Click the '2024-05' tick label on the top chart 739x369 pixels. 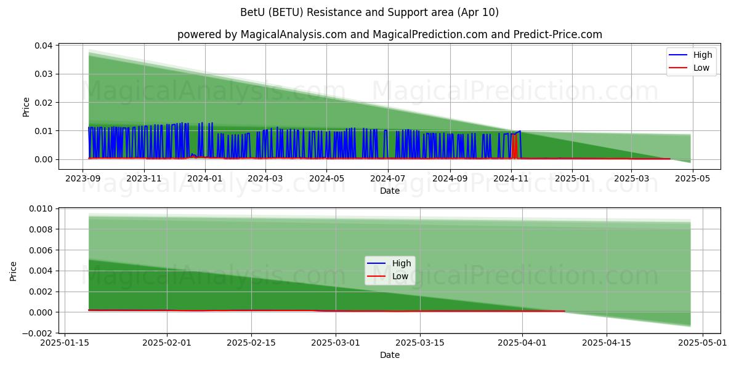326,178
